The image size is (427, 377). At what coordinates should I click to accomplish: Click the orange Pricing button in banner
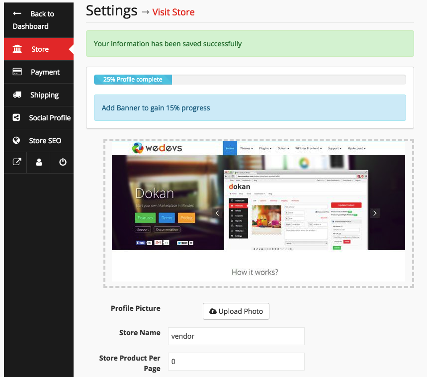186,218
